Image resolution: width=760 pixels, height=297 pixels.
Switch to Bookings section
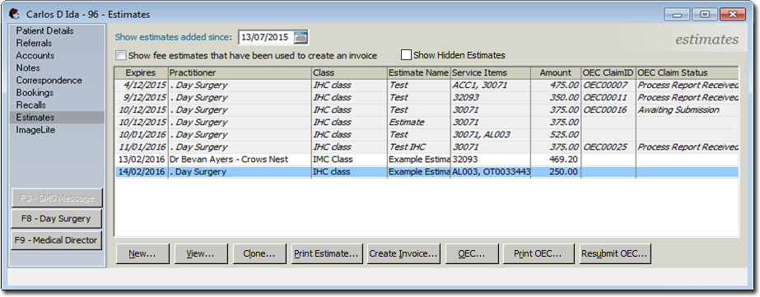35,92
